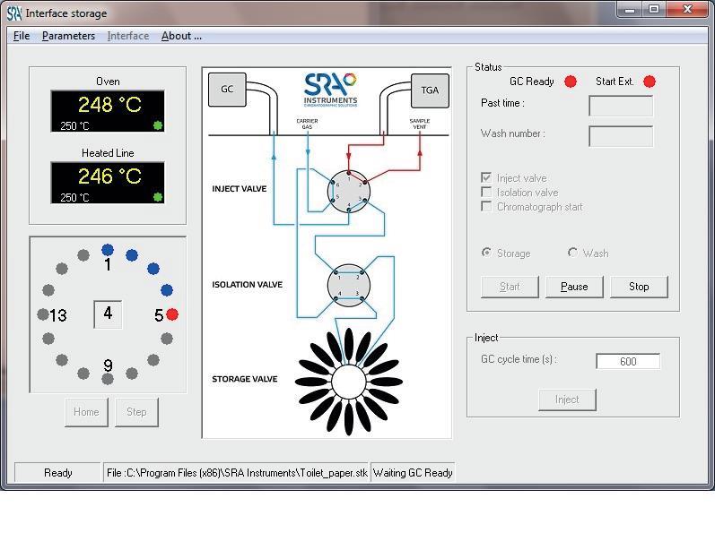715x550 pixels.
Task: Click the isolation valve circle in diagram
Action: point(347,285)
